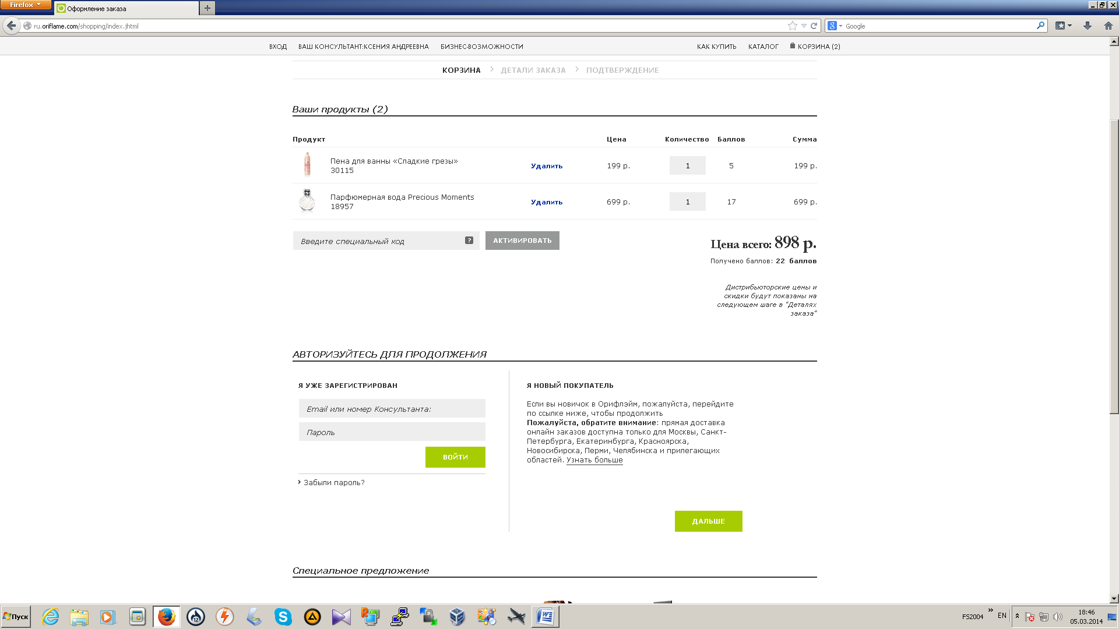
Task: Click the volume speaker tray icon
Action: coord(1057,617)
